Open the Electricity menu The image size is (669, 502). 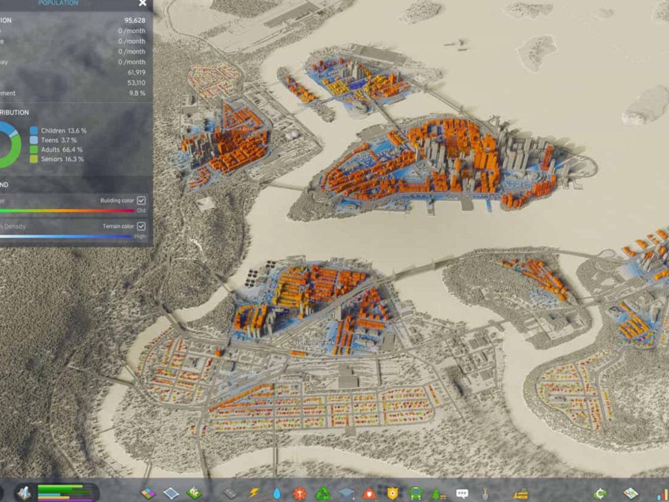click(x=254, y=493)
